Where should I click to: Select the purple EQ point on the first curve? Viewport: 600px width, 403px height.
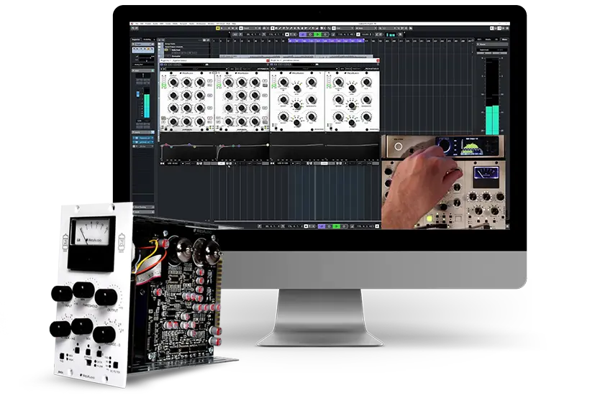tap(189, 144)
